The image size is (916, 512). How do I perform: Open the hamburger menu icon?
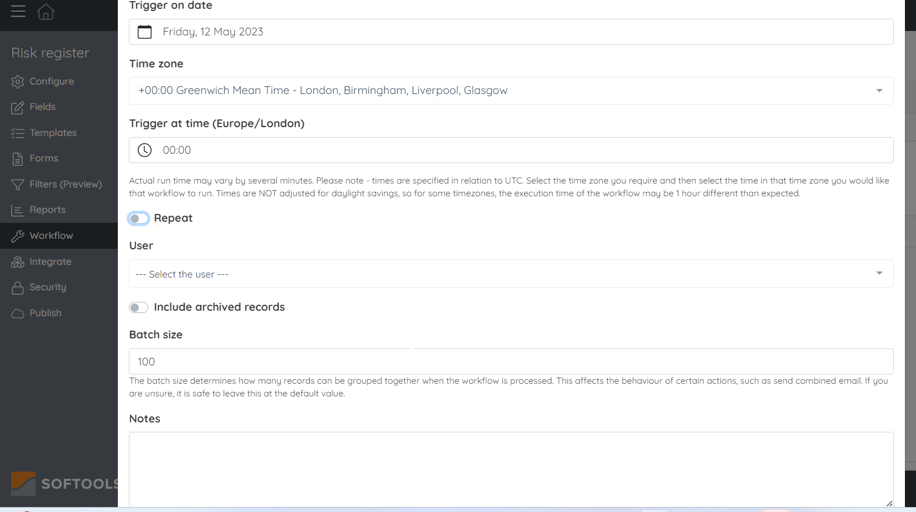click(18, 11)
